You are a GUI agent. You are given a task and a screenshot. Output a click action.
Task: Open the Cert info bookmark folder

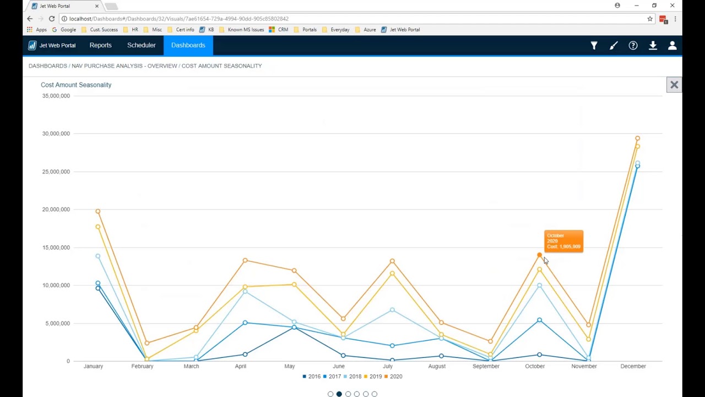tap(181, 30)
